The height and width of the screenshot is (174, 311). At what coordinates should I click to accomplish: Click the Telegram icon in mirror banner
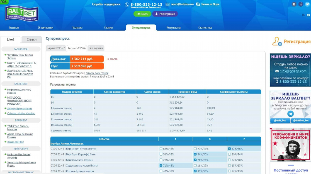[291, 114]
